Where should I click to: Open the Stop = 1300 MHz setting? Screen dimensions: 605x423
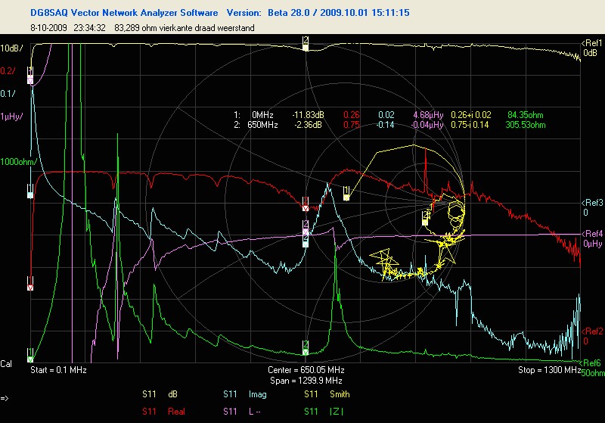tap(549, 370)
